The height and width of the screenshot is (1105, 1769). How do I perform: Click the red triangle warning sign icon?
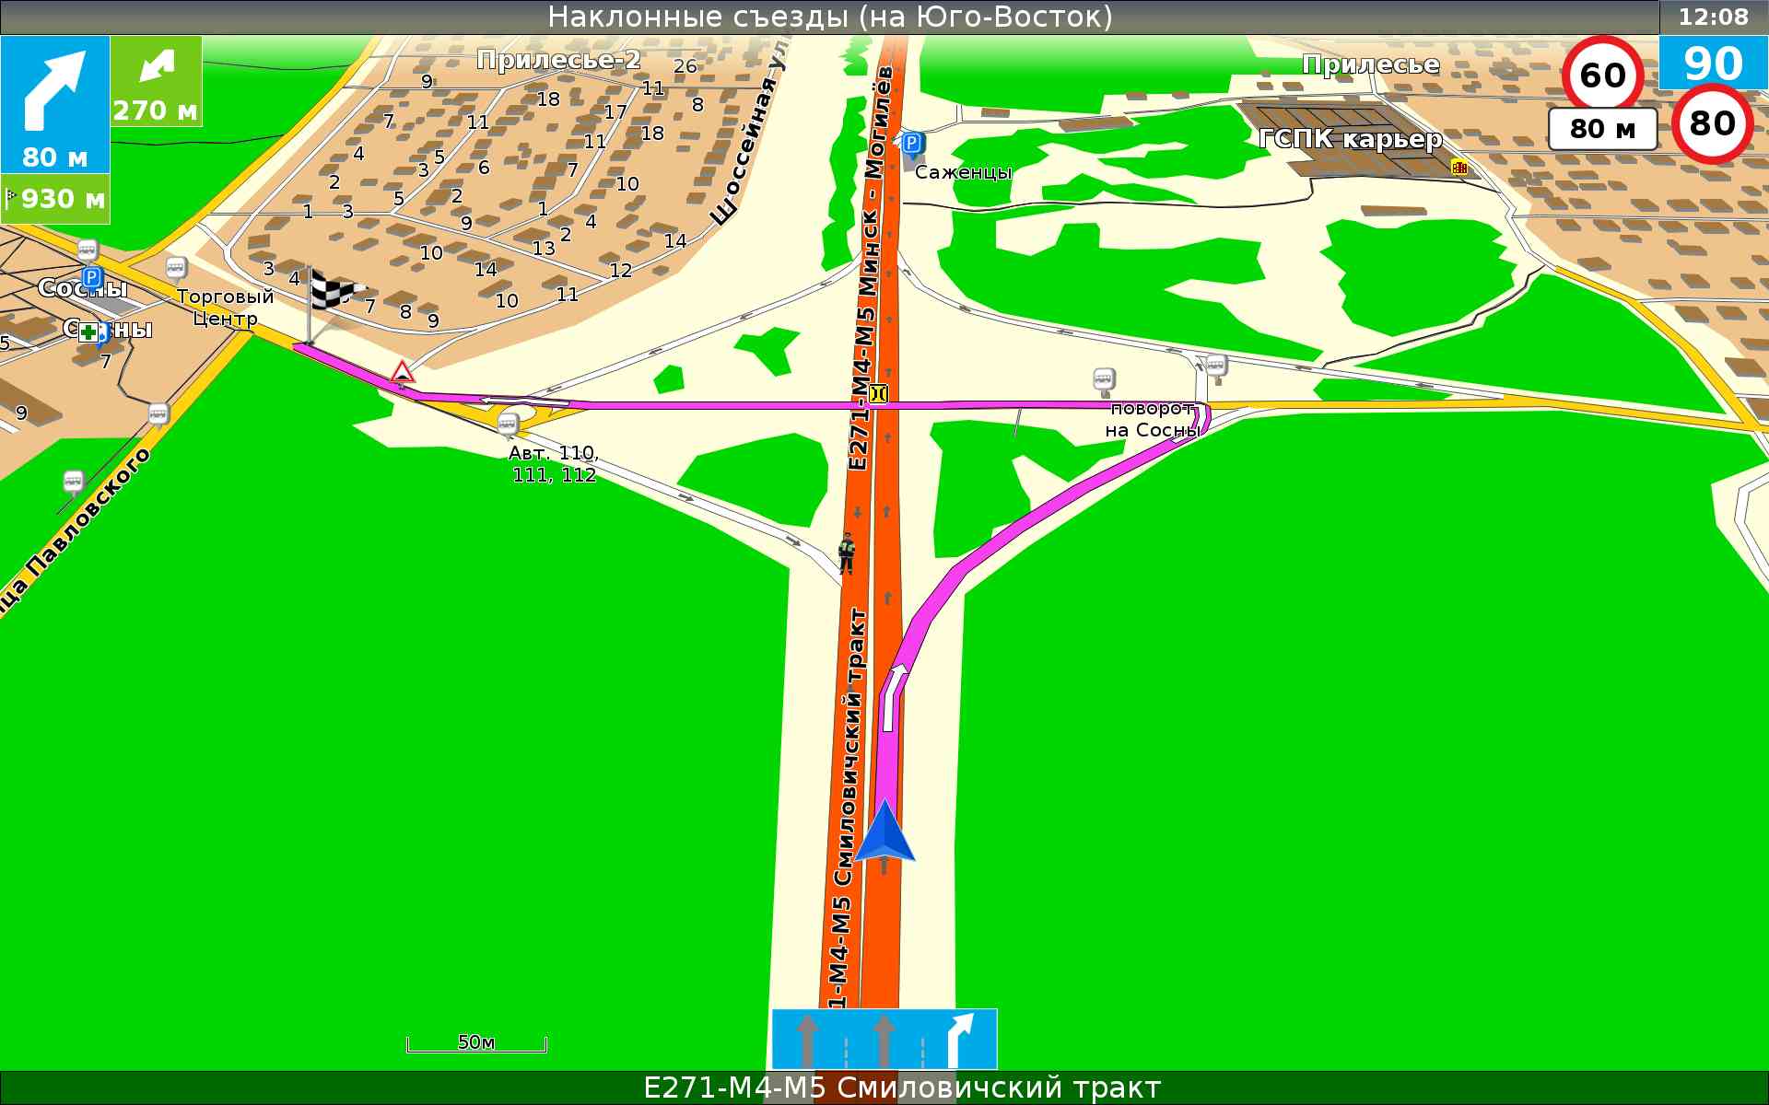click(x=402, y=372)
